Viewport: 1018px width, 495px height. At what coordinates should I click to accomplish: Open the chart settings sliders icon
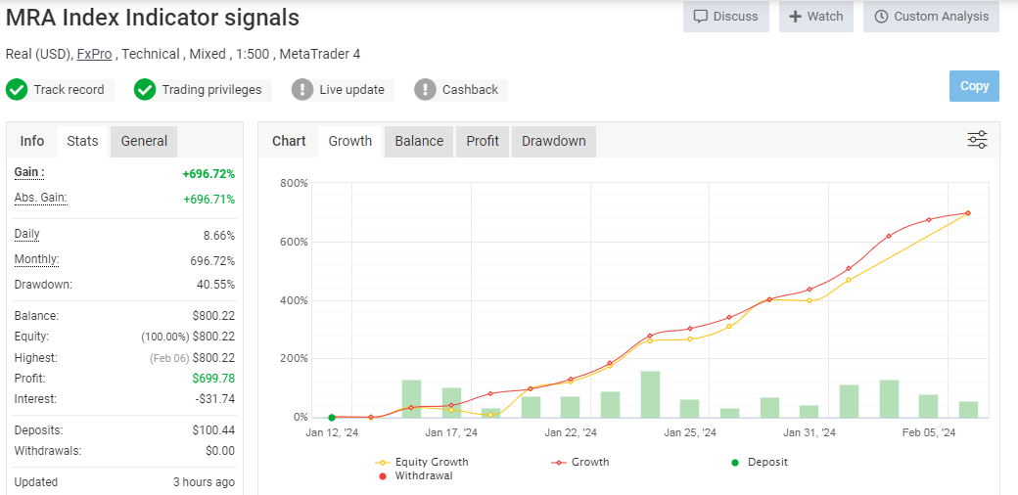pyautogui.click(x=977, y=140)
